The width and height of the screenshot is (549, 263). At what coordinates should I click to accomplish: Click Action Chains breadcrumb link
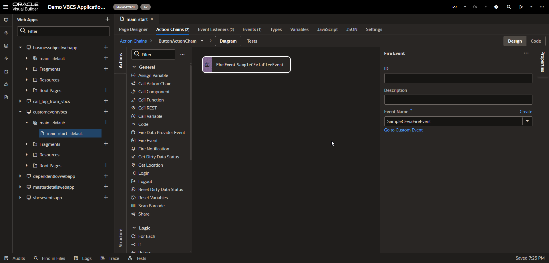click(133, 41)
